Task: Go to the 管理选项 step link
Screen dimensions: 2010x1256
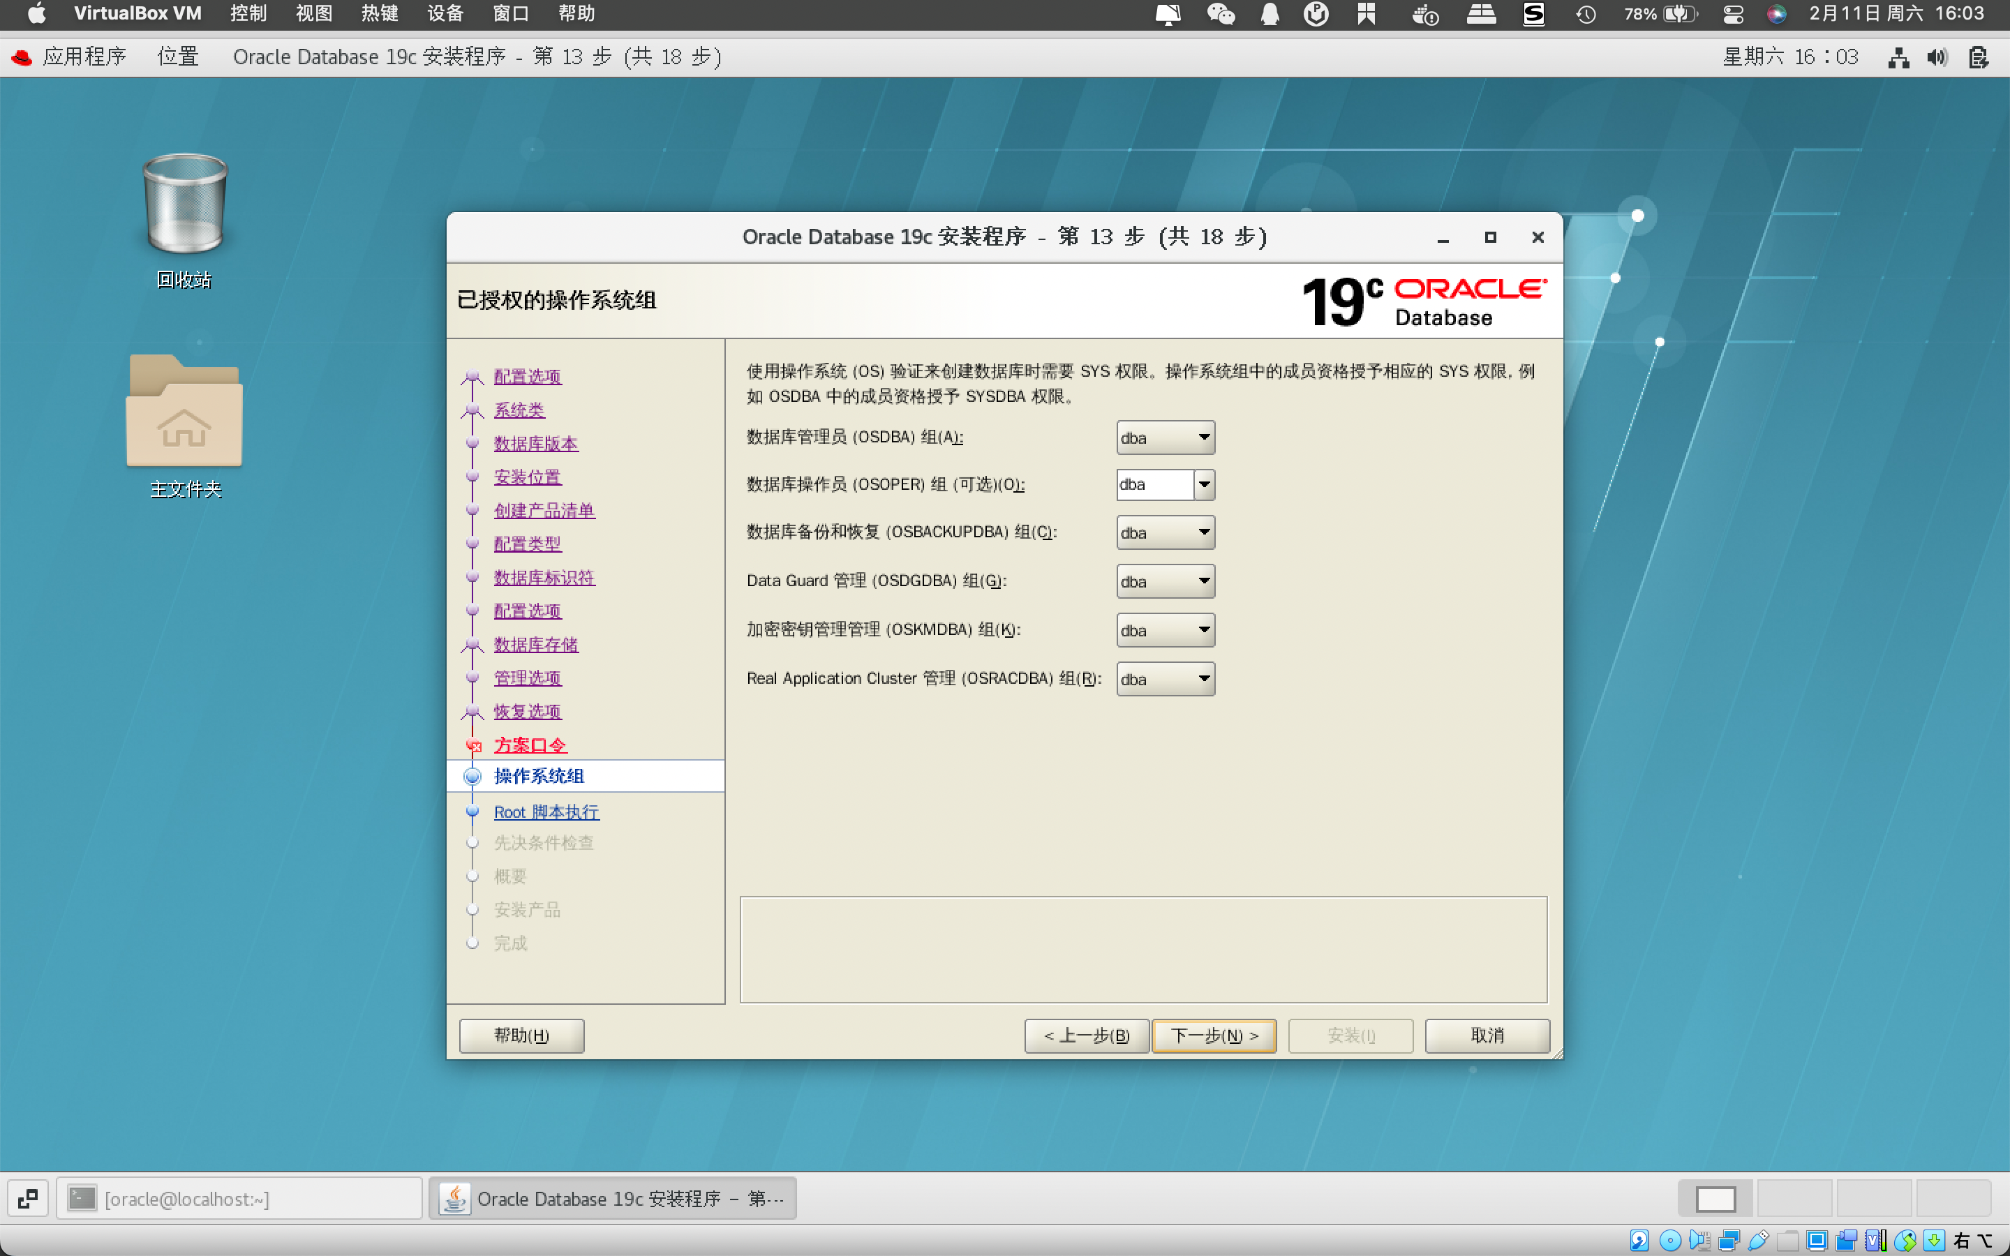Action: [x=528, y=678]
